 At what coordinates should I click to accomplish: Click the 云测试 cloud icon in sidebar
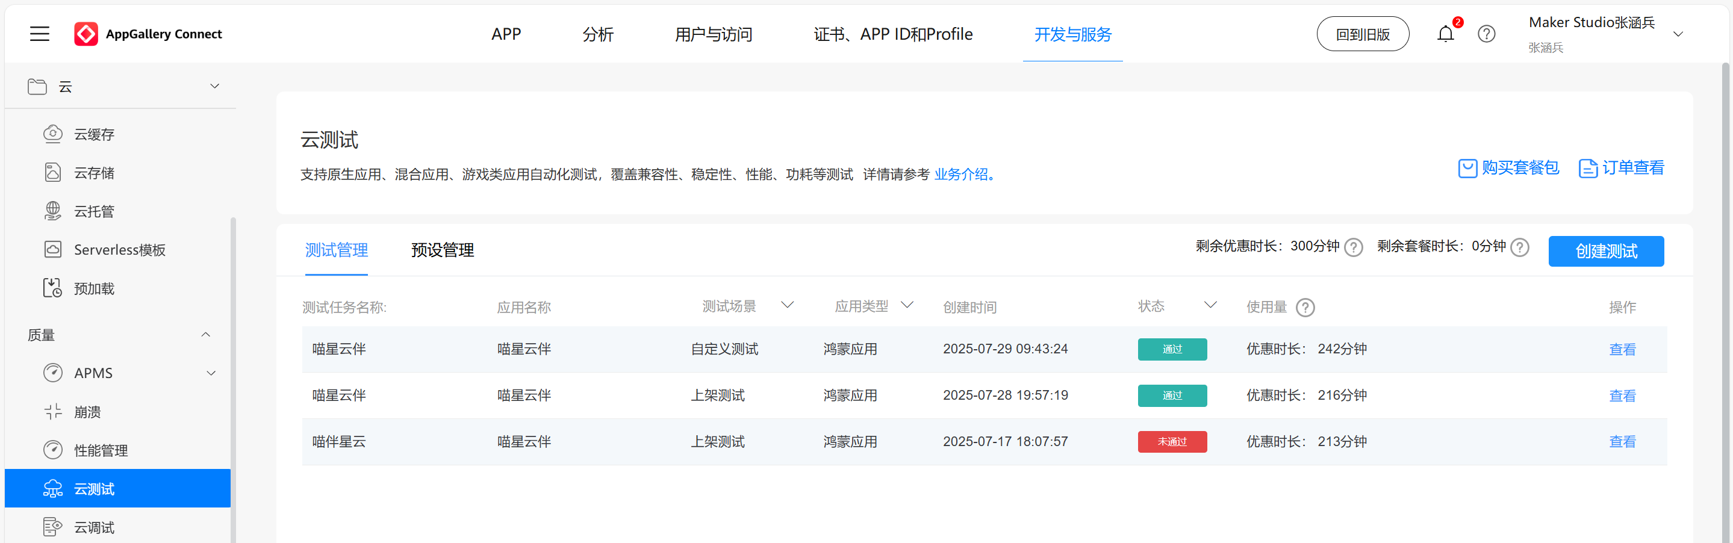pos(52,488)
